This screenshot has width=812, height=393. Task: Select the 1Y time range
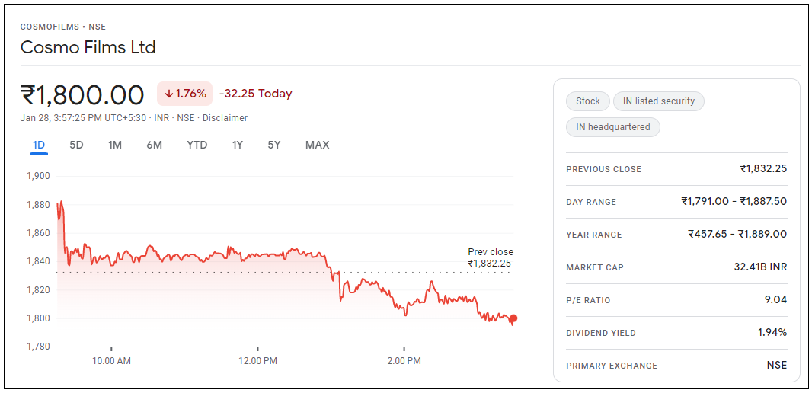(238, 145)
